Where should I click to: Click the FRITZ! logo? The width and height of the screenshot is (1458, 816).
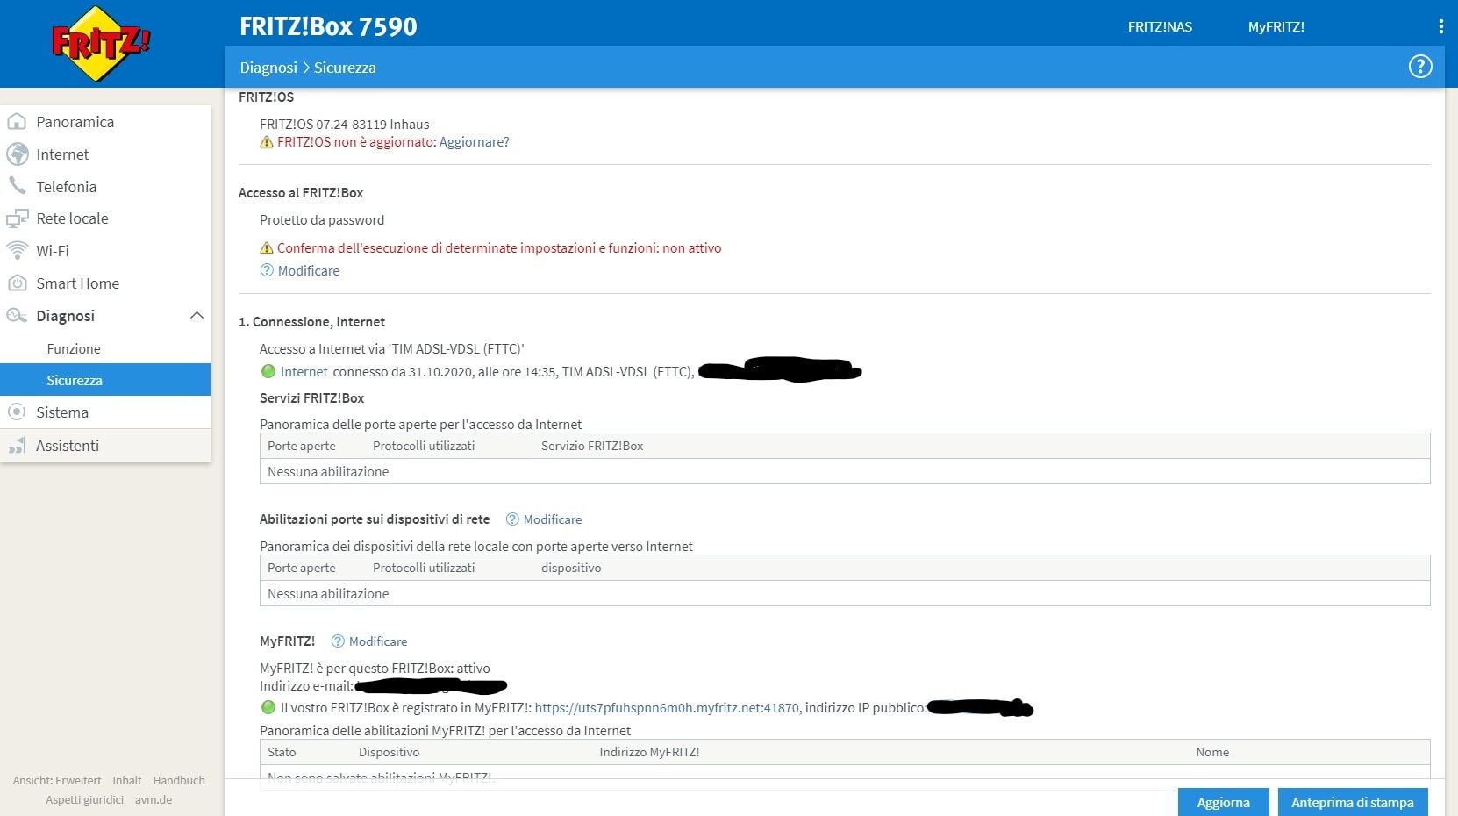coord(101,44)
